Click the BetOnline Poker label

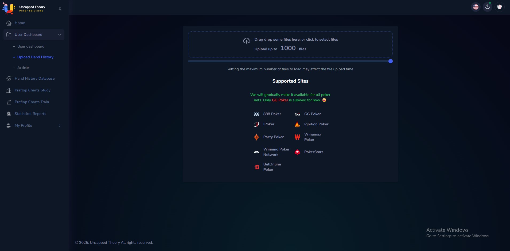click(272, 167)
